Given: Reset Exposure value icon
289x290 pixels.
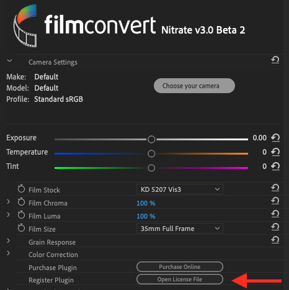Looking at the screenshot, I should coord(275,138).
